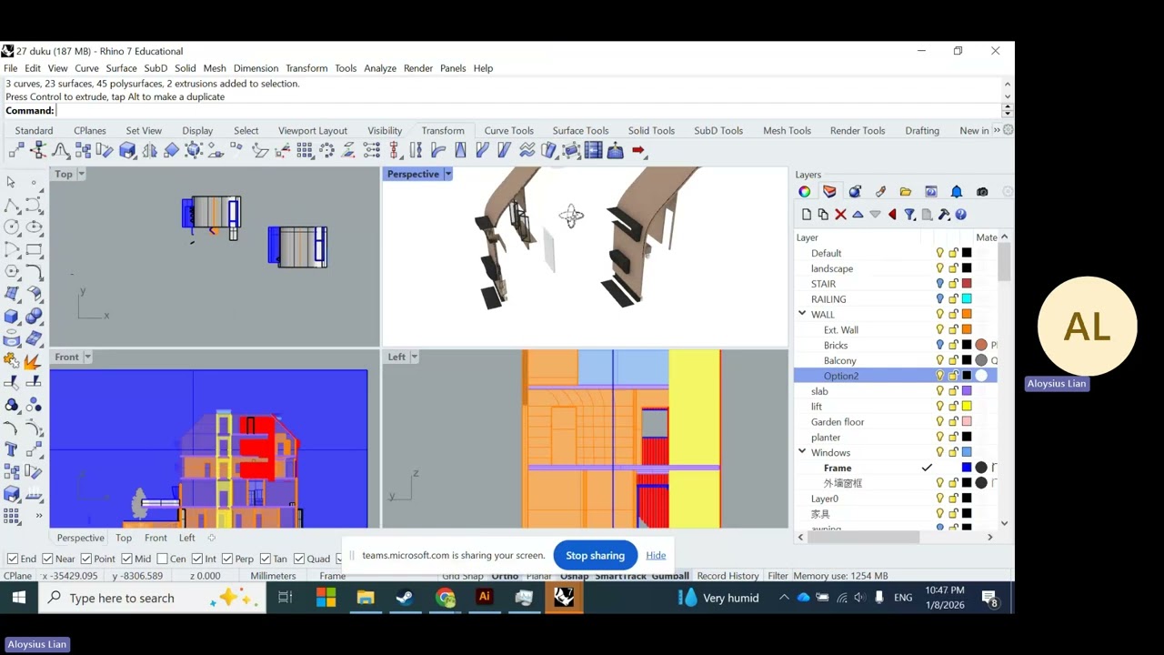Toggle the Mid osnap checkbox
Viewport: 1164px width, 655px height.
tap(125, 559)
